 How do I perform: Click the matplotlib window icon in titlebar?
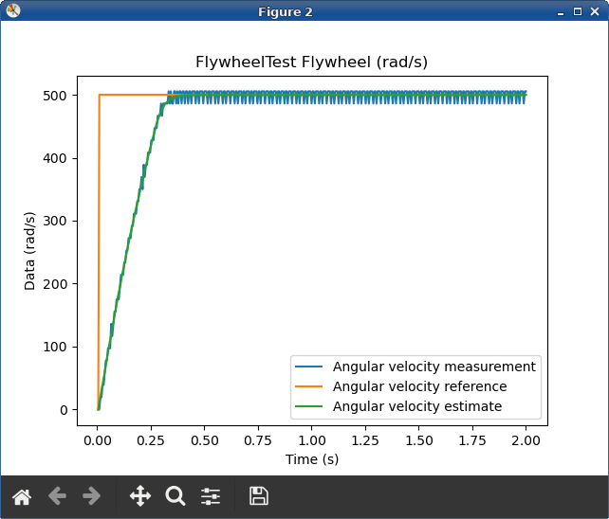coord(13,10)
